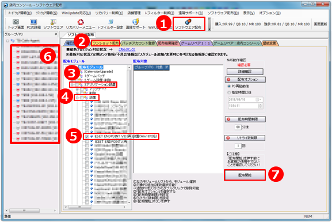Click the calendar icon in the date field

[257, 100]
